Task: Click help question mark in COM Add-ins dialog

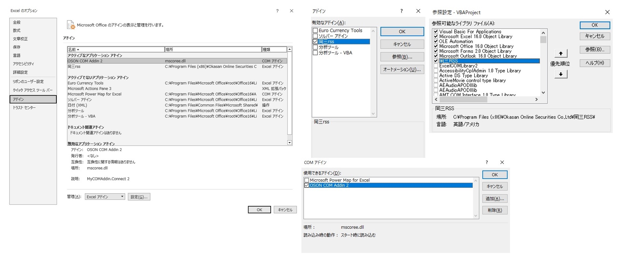Action: click(x=486, y=162)
